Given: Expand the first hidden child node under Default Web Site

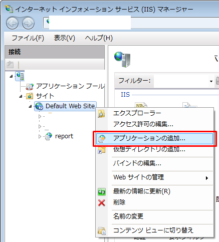Looking at the screenshot, I should (x=40, y=116).
